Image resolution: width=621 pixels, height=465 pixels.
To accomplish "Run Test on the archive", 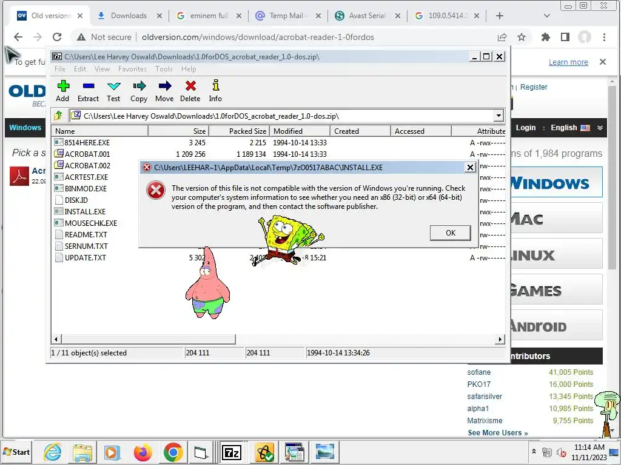I will click(x=113, y=91).
